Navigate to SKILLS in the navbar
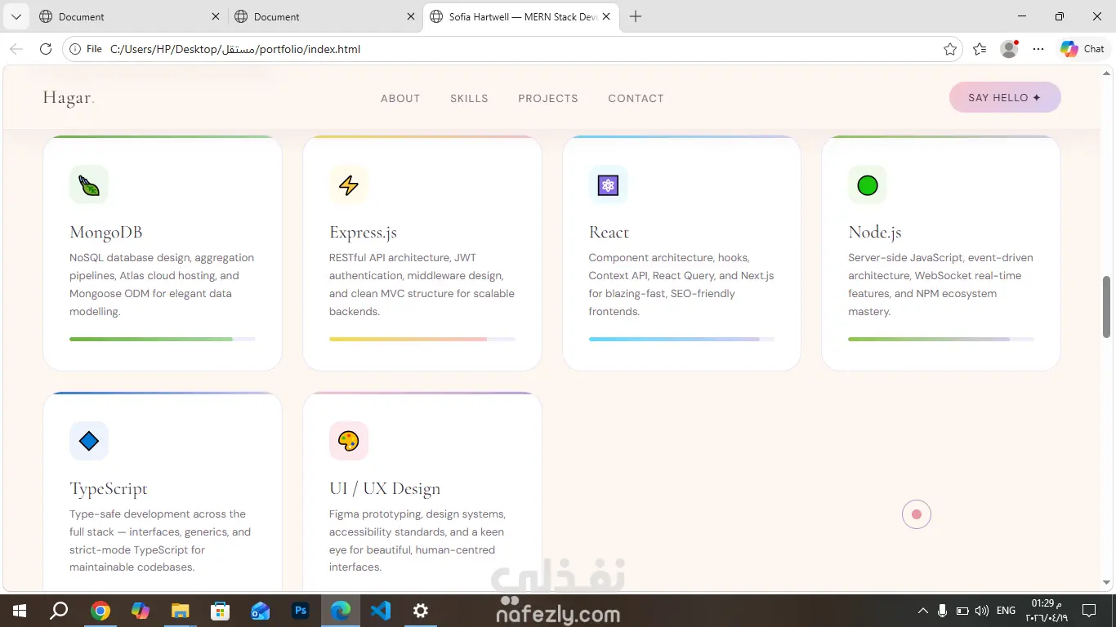This screenshot has height=627, width=1116. pos(469,98)
